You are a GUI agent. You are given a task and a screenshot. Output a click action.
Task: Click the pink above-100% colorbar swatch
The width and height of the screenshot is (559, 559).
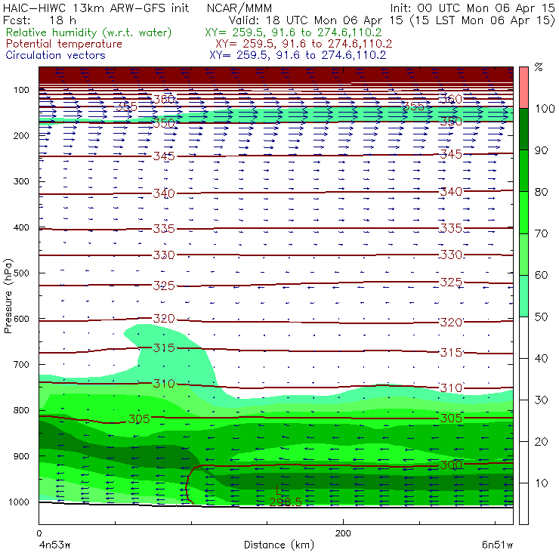tap(523, 88)
